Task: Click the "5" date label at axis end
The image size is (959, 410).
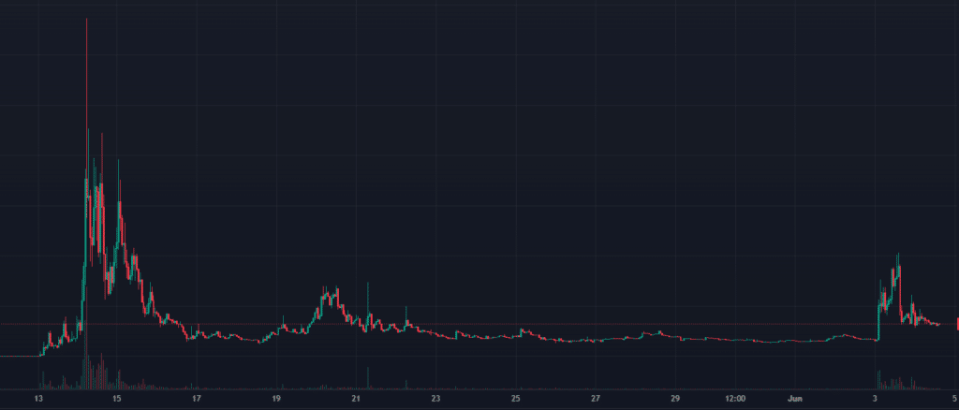Action: (953, 398)
